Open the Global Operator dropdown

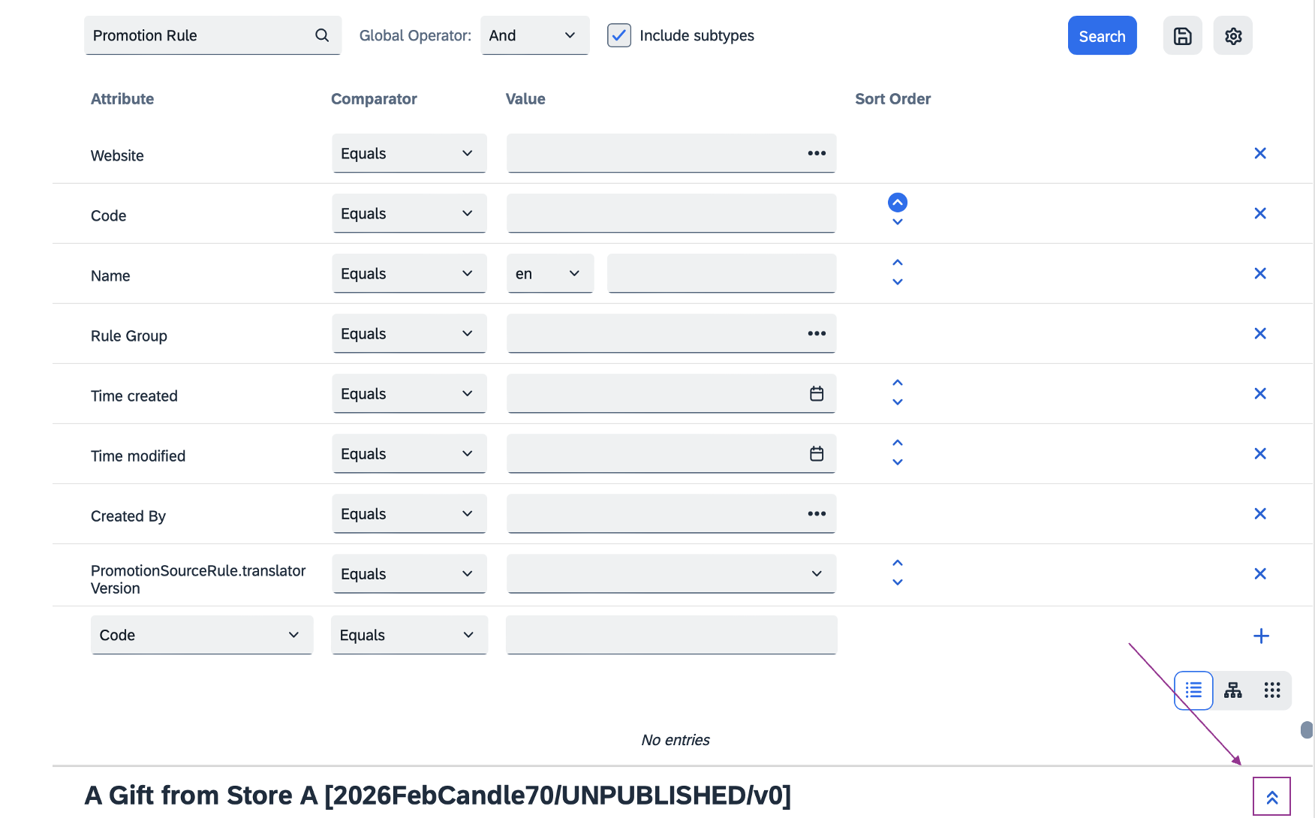534,35
